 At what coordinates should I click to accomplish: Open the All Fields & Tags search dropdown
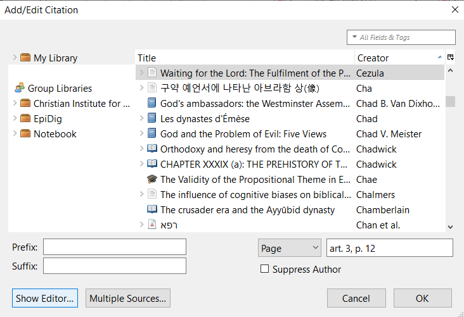pyautogui.click(x=354, y=38)
